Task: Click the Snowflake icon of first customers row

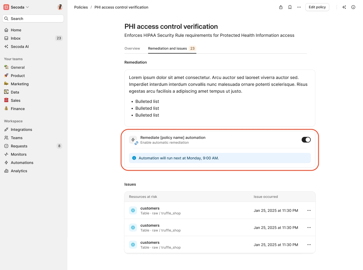Action: coord(133,210)
